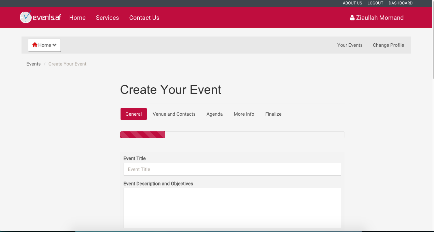Click the Logout link
434x232 pixels.
coord(375,3)
